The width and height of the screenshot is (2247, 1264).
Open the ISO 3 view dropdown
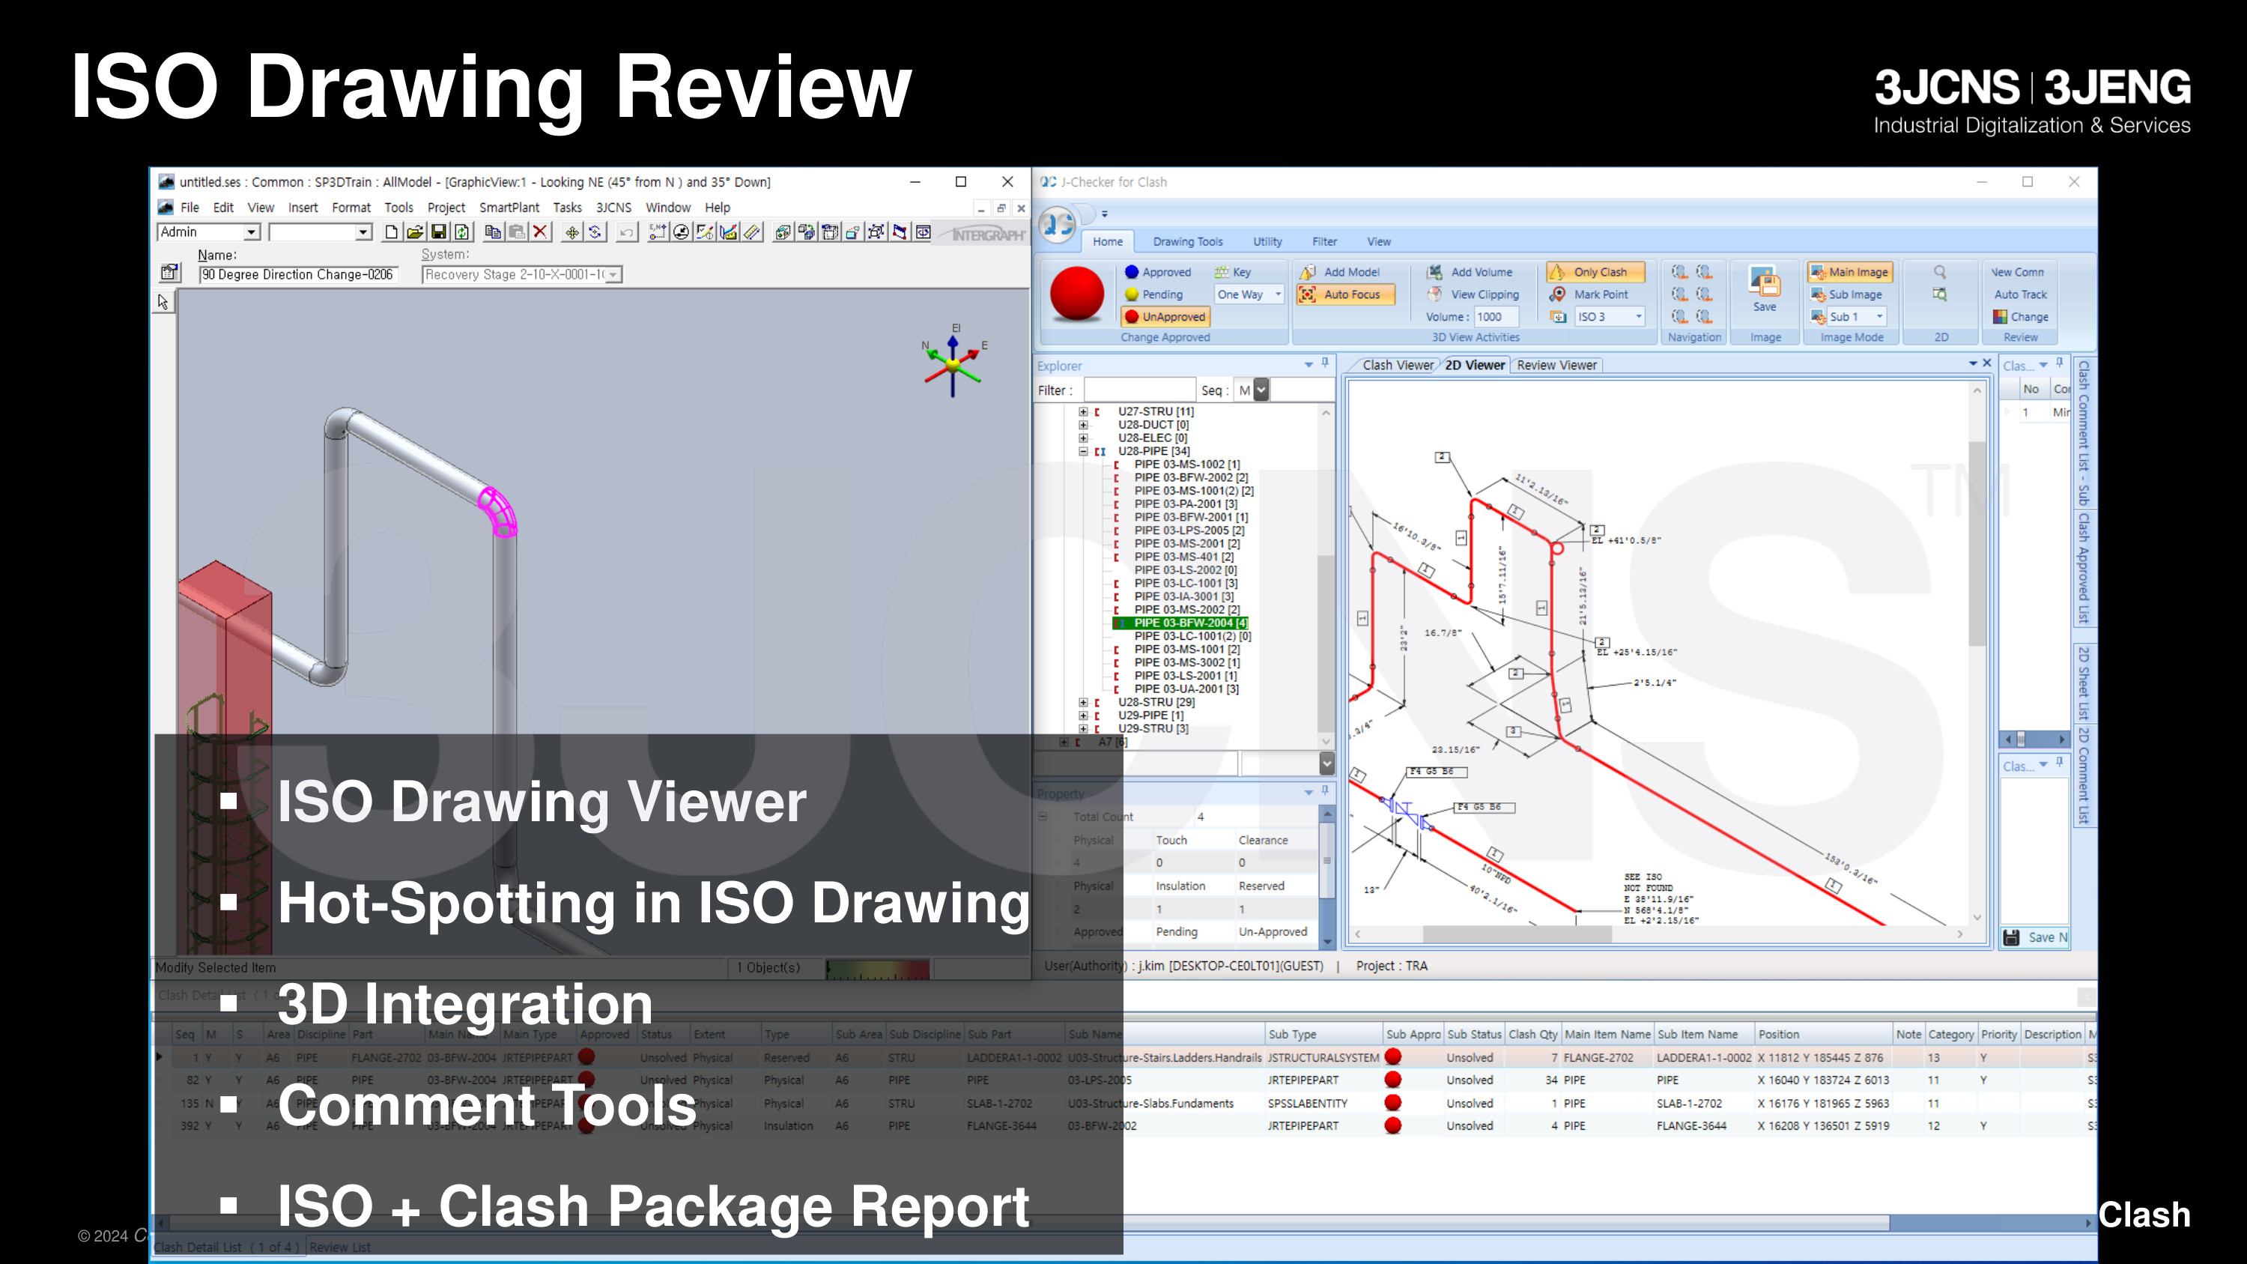[1638, 317]
